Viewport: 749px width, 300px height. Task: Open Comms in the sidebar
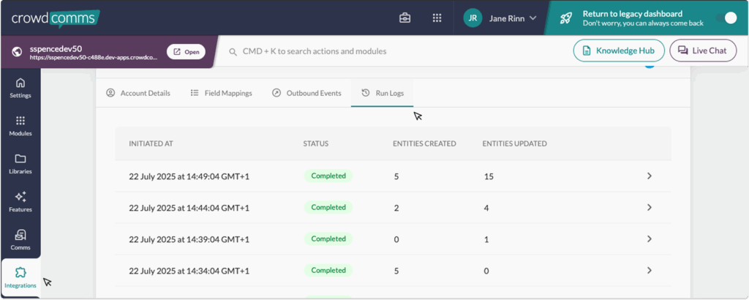pyautogui.click(x=20, y=240)
